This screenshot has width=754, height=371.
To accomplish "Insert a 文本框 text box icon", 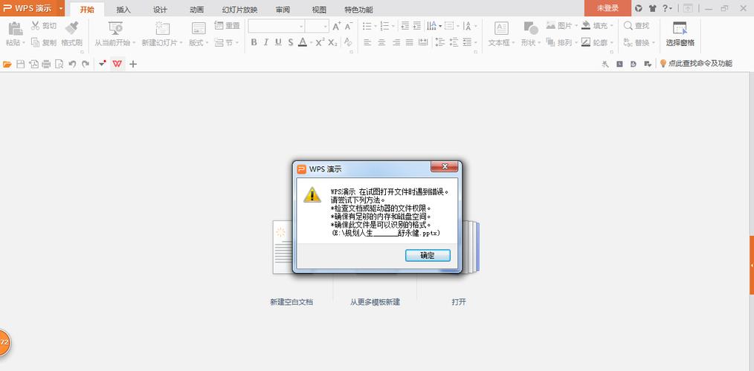I will (501, 28).
